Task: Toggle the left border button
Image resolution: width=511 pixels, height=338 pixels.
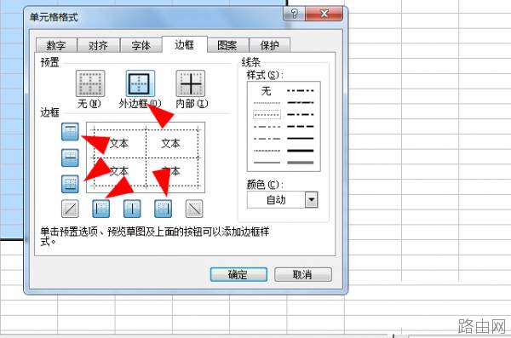Action: 101,209
